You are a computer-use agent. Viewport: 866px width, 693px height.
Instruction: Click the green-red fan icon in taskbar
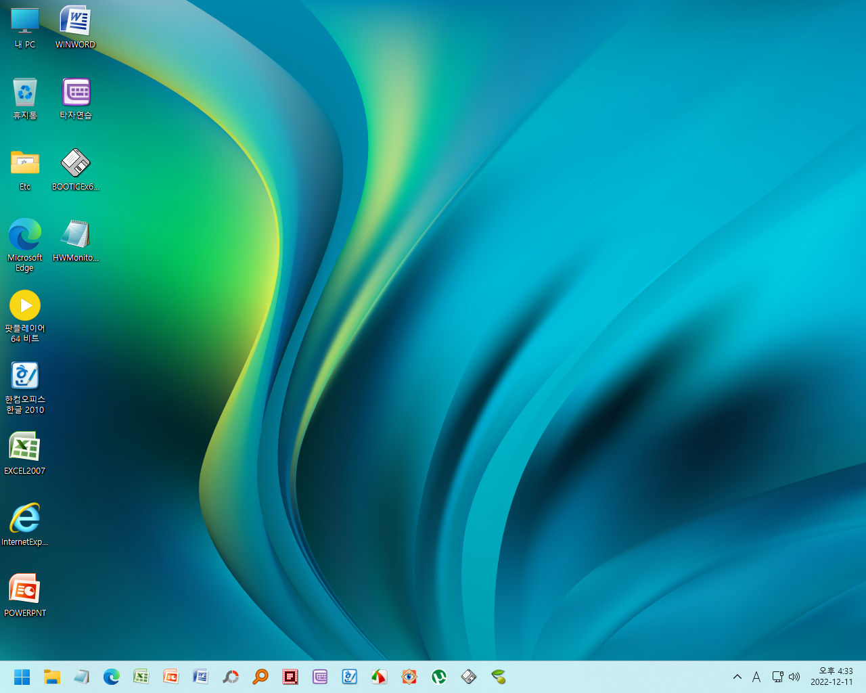pyautogui.click(x=380, y=677)
